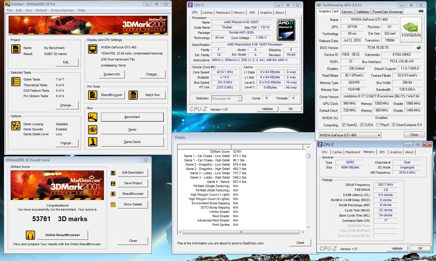Click the Game Demo joystick icon

(x=92, y=142)
